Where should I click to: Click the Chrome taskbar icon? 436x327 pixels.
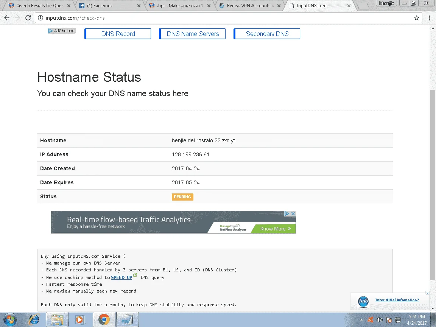tap(104, 320)
